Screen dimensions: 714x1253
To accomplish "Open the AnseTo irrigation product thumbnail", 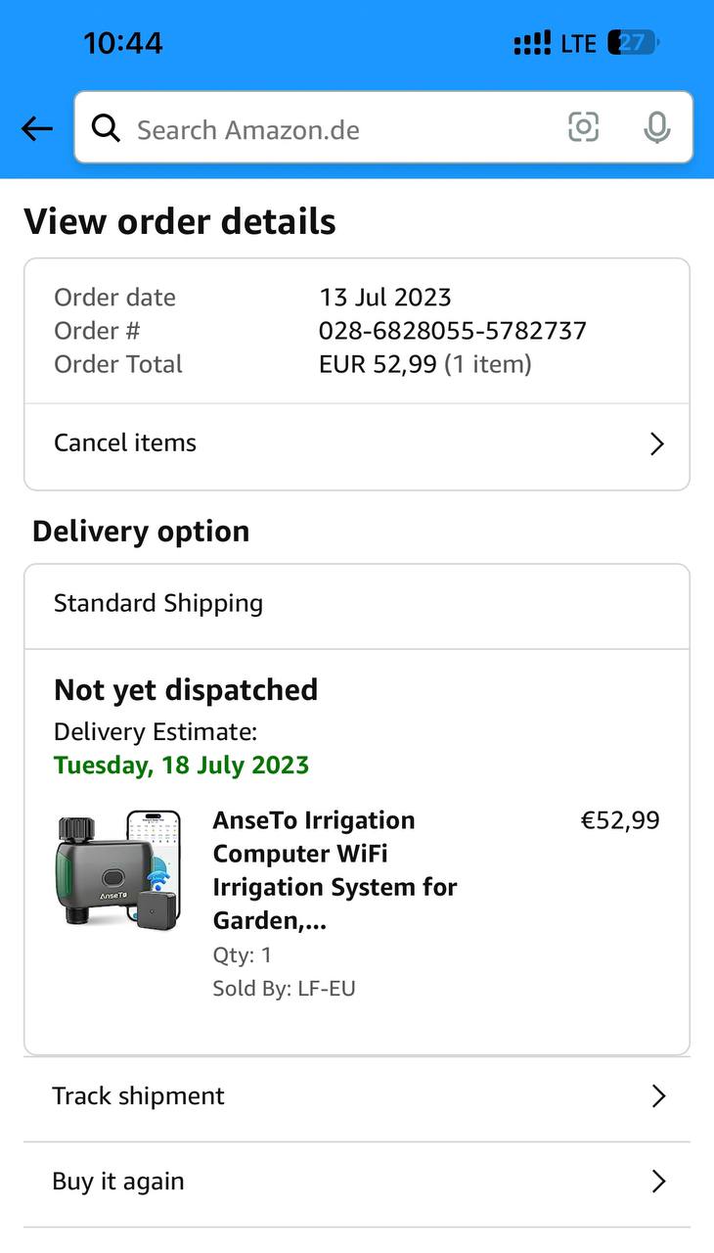I will point(118,869).
